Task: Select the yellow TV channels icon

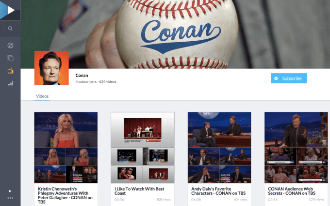Action: 10,71
